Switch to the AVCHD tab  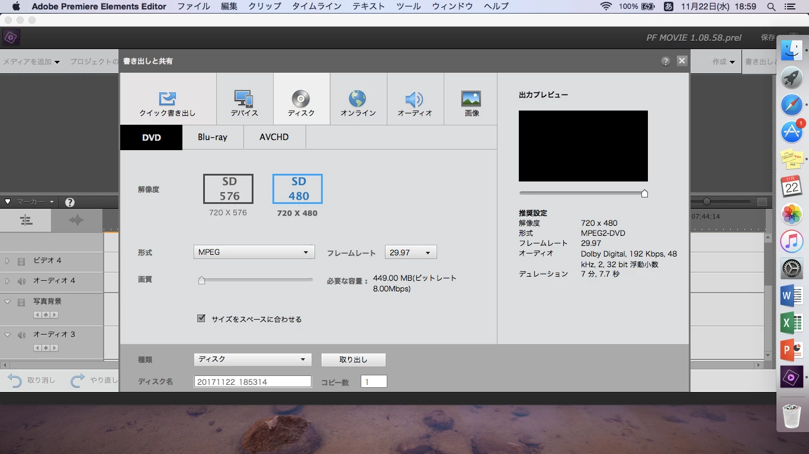tap(274, 137)
